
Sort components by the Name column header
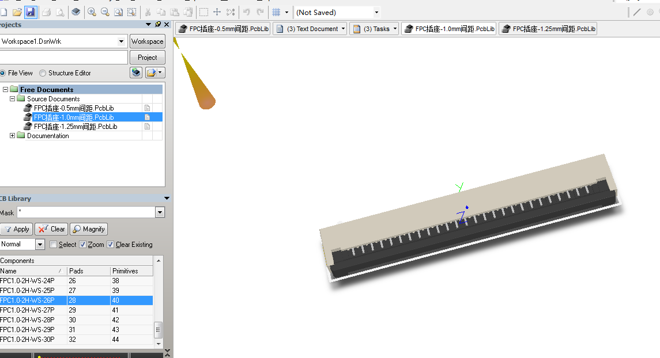pos(33,271)
